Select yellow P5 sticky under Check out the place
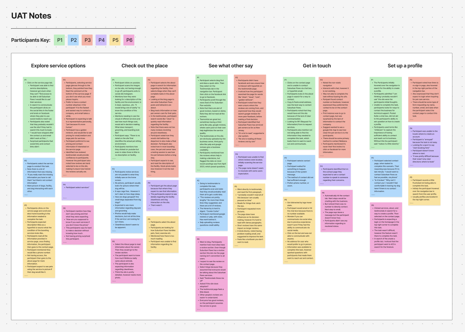Screen dimensions: 465x332 (x=162, y=234)
